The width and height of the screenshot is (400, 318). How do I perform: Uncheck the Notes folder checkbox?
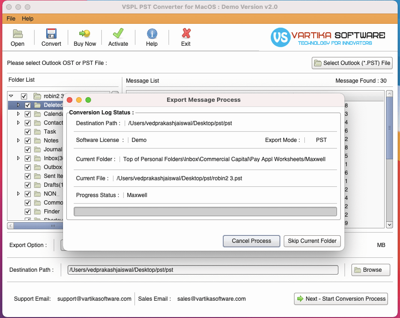(28, 141)
